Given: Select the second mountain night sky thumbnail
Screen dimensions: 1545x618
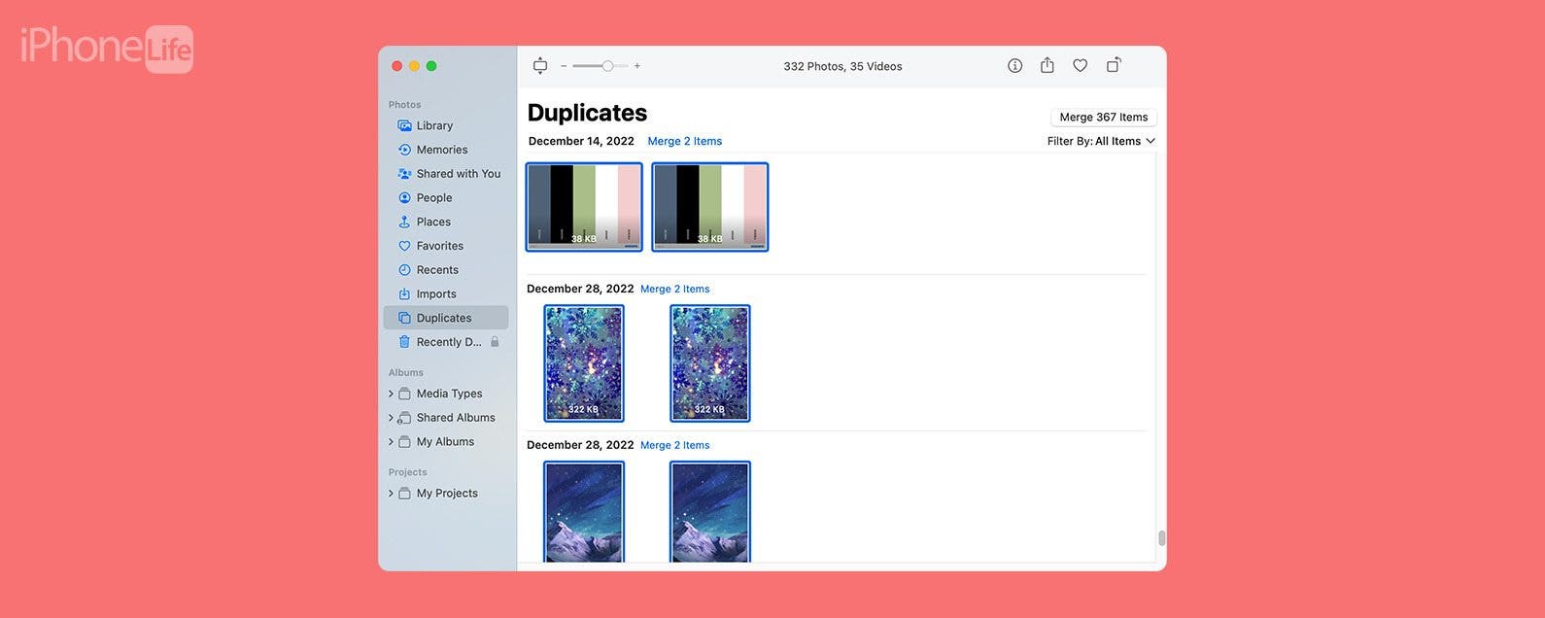Looking at the screenshot, I should click(x=710, y=512).
